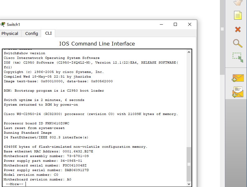
Task: Click the CLI vertical scrollbar thumb
Action: click(189, 164)
